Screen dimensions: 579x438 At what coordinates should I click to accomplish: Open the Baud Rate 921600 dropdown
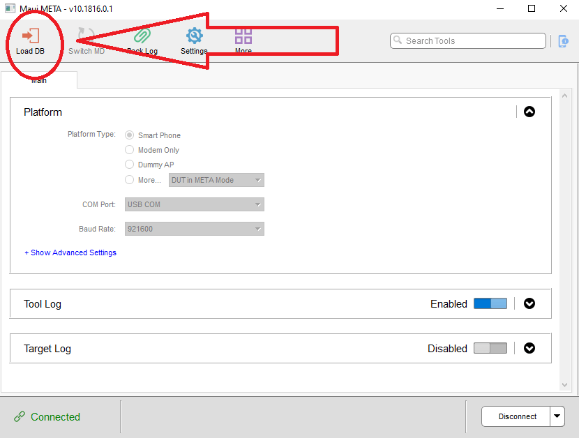pyautogui.click(x=194, y=229)
